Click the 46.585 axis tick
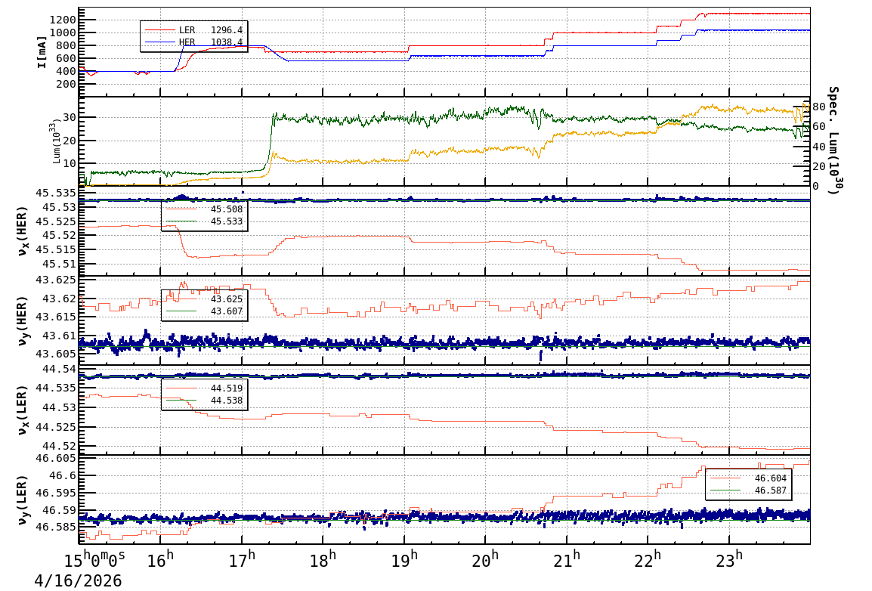The height and width of the screenshot is (591, 872). tap(56, 527)
